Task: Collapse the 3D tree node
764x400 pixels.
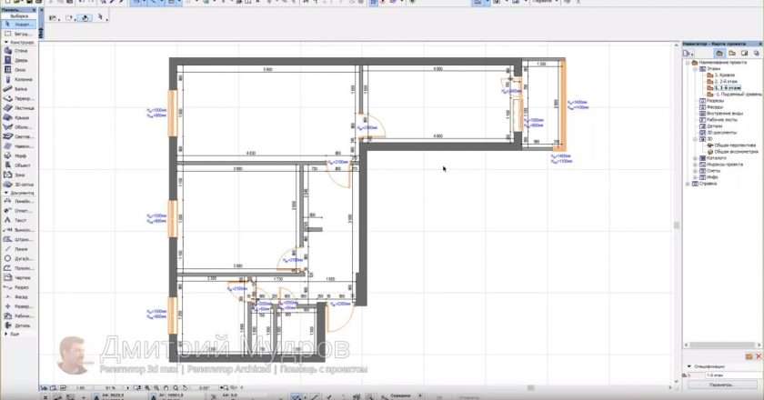Action: pyautogui.click(x=695, y=139)
